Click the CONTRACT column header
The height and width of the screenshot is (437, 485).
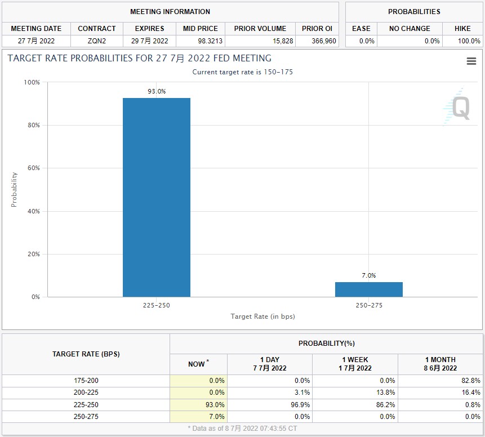97,29
